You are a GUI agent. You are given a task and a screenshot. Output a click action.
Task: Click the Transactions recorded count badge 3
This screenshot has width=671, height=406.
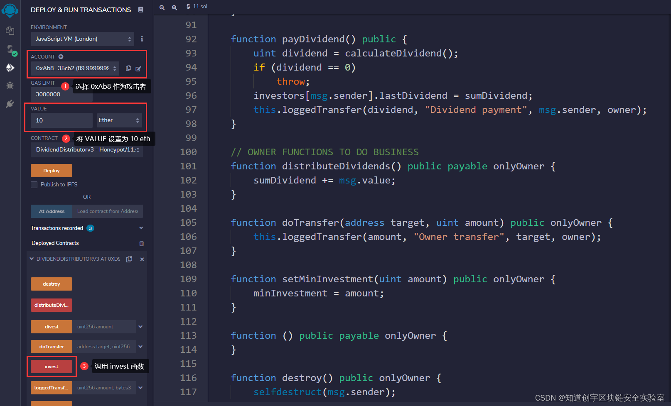[90, 228]
